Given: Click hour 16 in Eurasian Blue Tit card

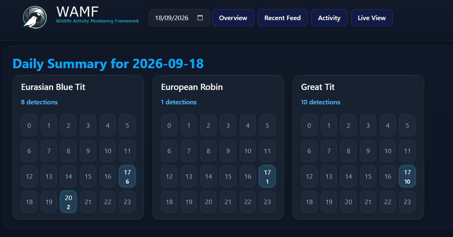Looking at the screenshot, I should pos(108,176).
